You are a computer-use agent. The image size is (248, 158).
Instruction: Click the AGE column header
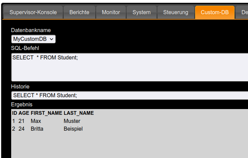click(24, 113)
